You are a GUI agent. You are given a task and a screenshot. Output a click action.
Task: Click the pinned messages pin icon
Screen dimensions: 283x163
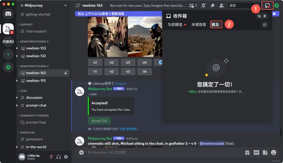coord(212,6)
